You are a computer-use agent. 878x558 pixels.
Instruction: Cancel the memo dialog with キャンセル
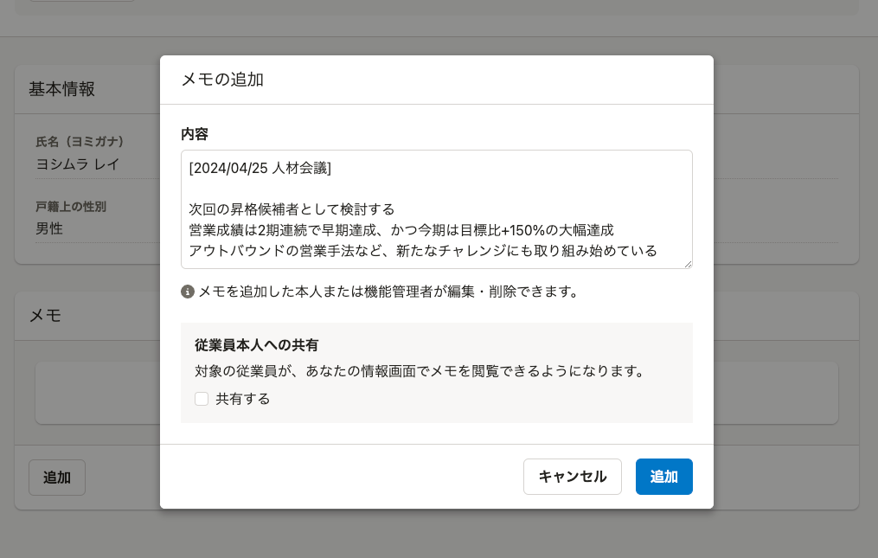[x=573, y=477]
